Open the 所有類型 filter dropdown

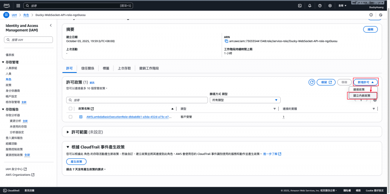[245, 100]
